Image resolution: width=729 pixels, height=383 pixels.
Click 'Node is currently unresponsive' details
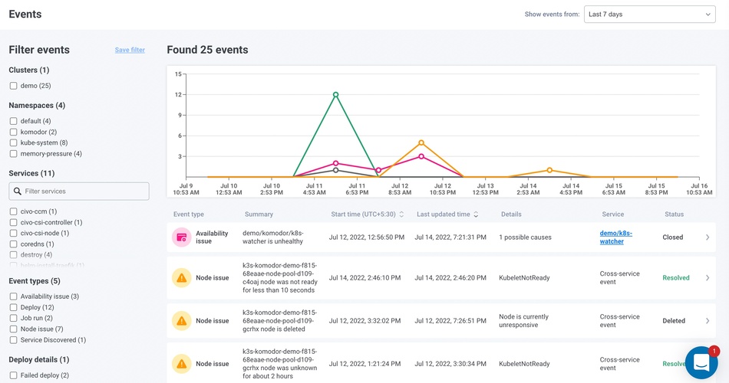point(523,321)
